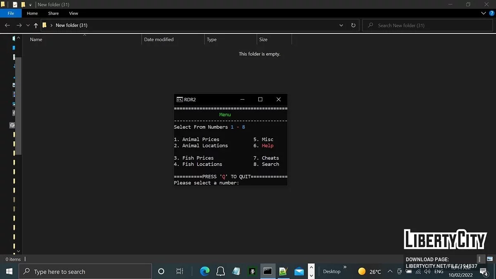The height and width of the screenshot is (279, 496).
Task: Click the speaker icon in the system tray
Action: point(427,272)
